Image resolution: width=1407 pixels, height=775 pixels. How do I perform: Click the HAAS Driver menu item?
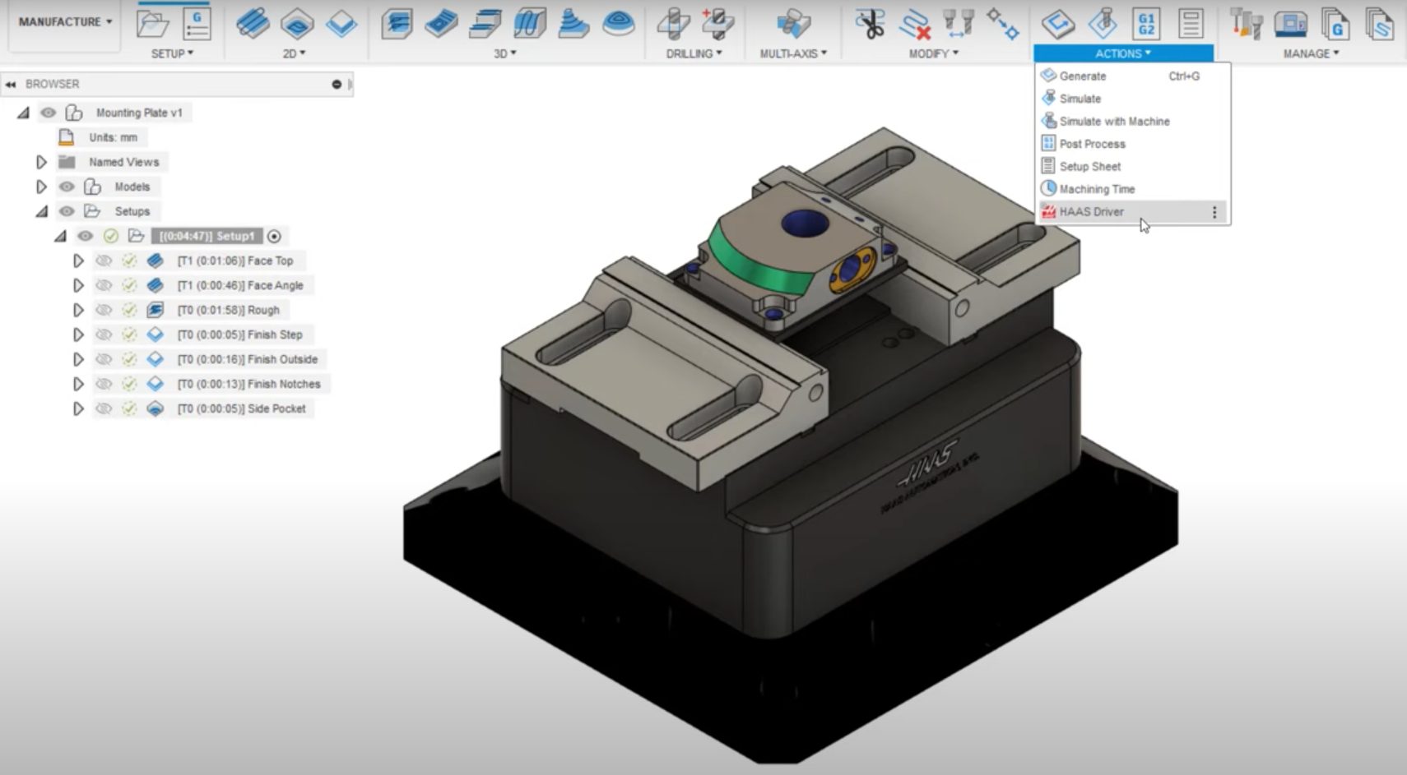(1091, 211)
